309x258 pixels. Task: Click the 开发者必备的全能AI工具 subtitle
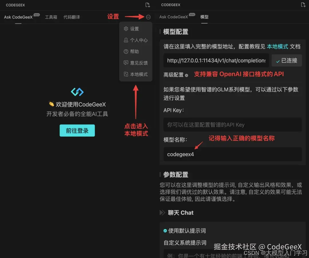tap(77, 114)
